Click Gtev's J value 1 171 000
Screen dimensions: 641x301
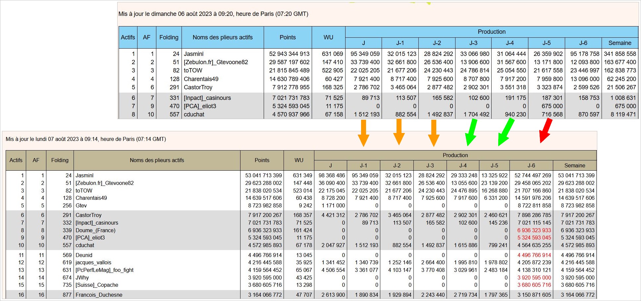[333, 205]
